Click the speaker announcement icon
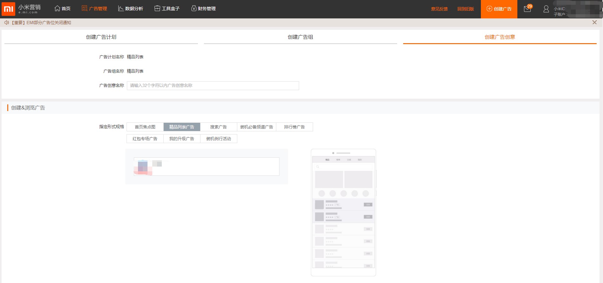The image size is (603, 283). [x=6, y=23]
